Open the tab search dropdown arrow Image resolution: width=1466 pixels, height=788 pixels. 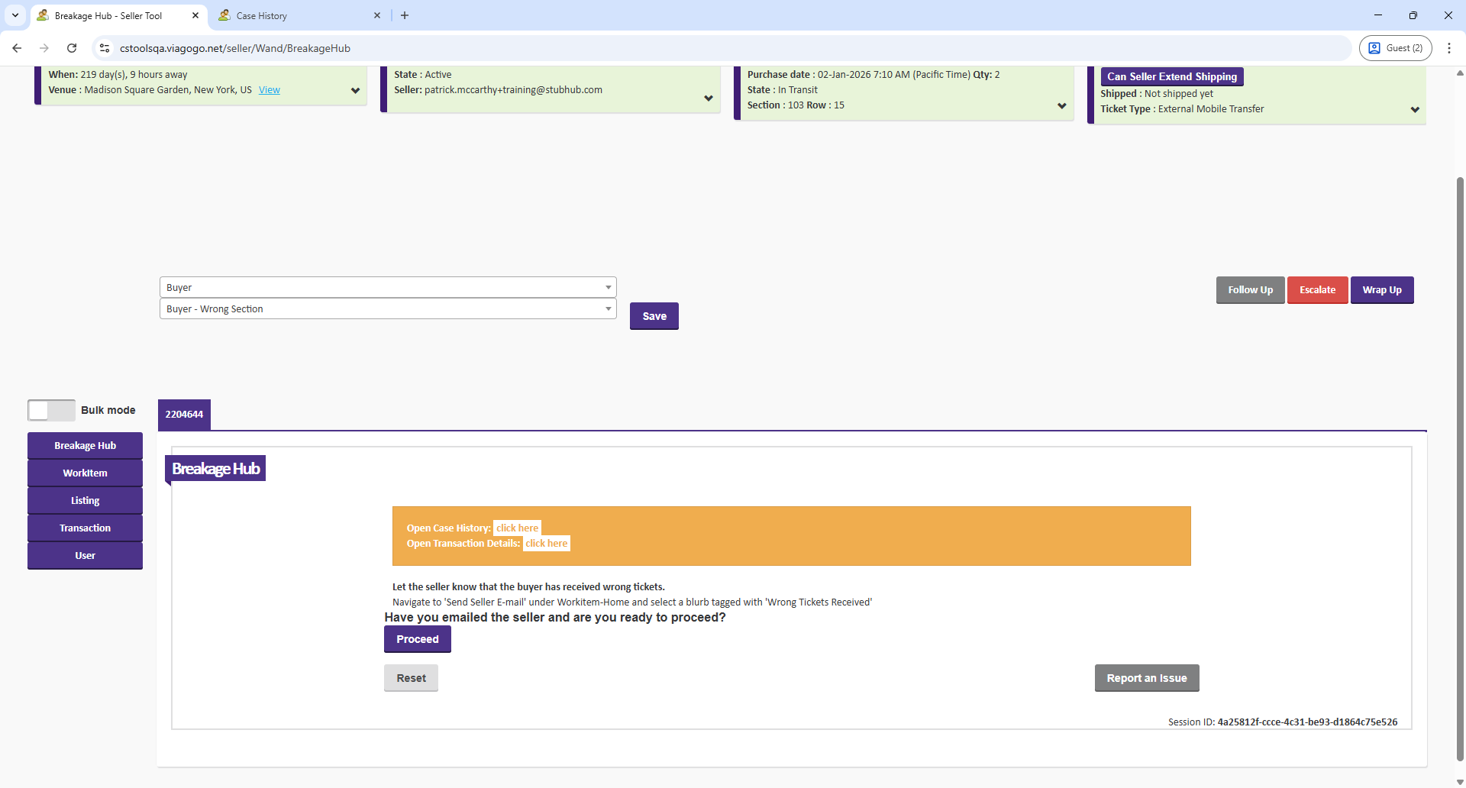pos(15,15)
